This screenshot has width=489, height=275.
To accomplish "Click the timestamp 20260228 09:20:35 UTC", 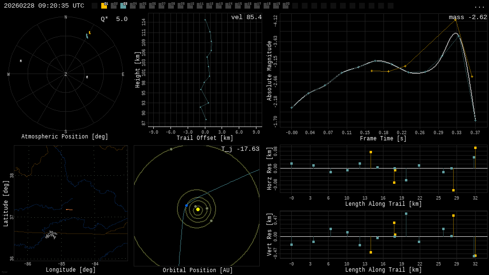I will click(44, 6).
